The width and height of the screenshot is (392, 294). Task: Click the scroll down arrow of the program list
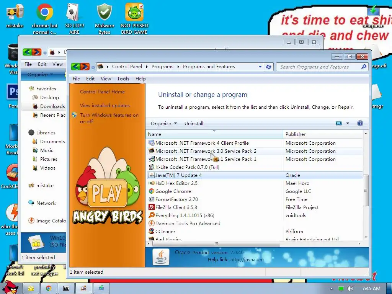click(366, 237)
